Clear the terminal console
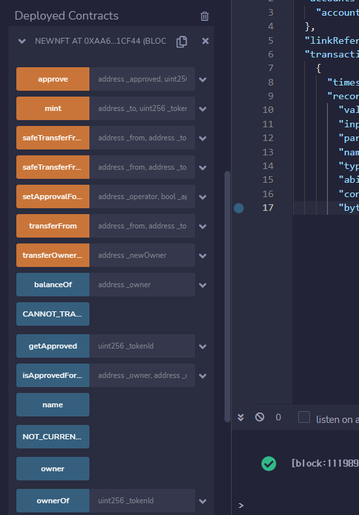 (260, 417)
